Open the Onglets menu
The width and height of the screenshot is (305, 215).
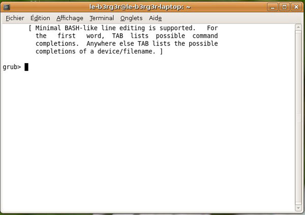(x=131, y=18)
